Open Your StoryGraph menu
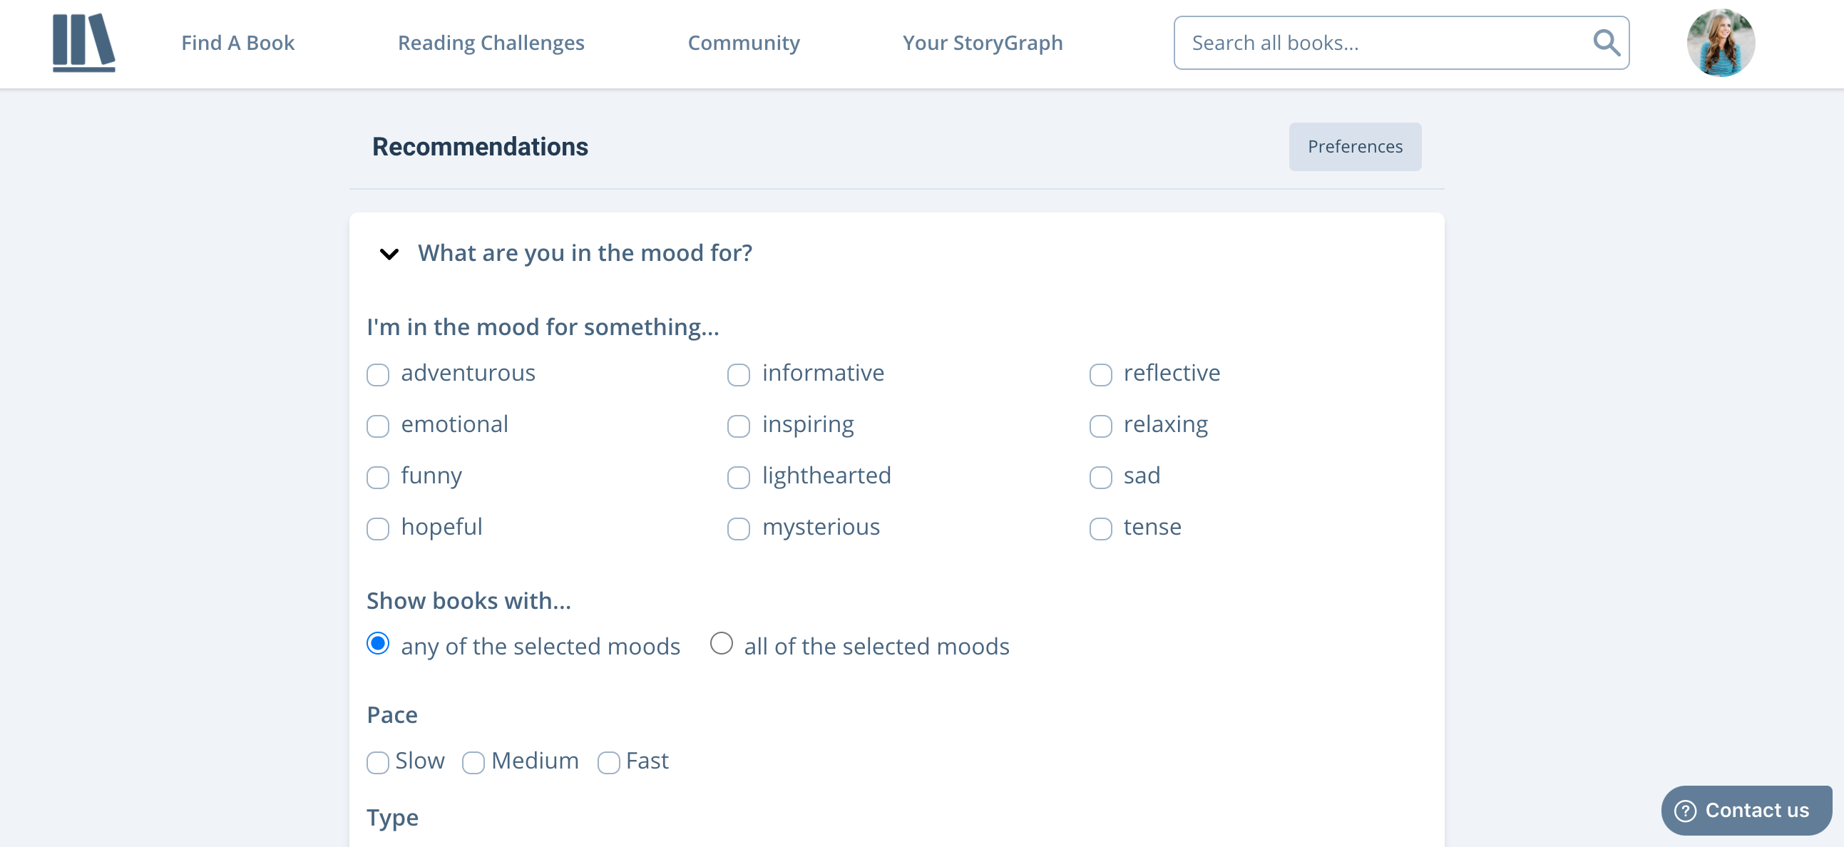This screenshot has height=847, width=1844. (982, 43)
